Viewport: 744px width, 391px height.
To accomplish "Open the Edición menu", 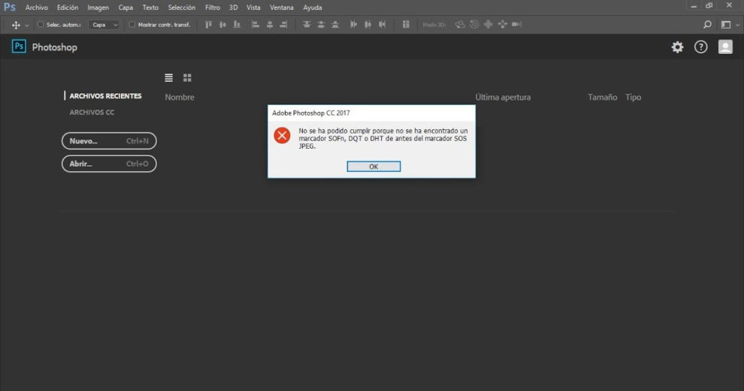I will point(68,8).
